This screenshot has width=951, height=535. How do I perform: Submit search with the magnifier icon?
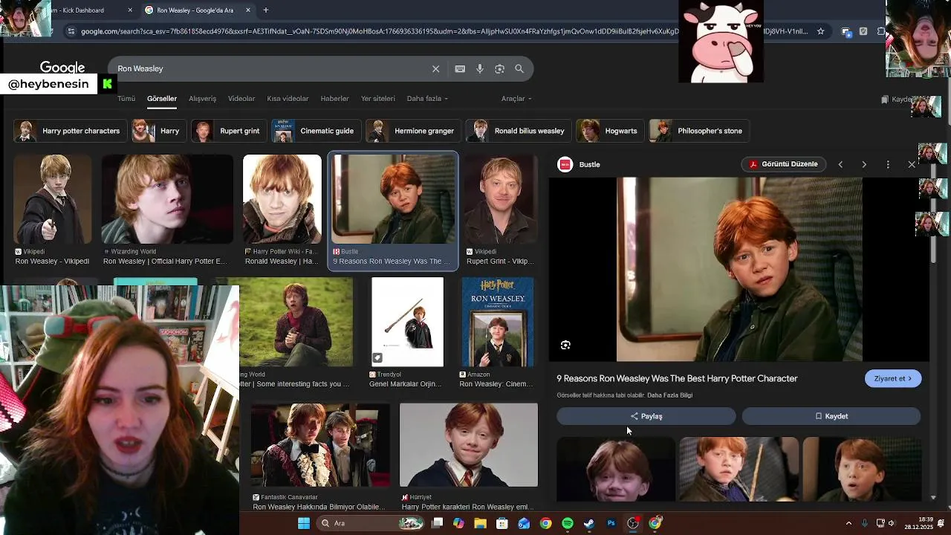[x=519, y=68]
